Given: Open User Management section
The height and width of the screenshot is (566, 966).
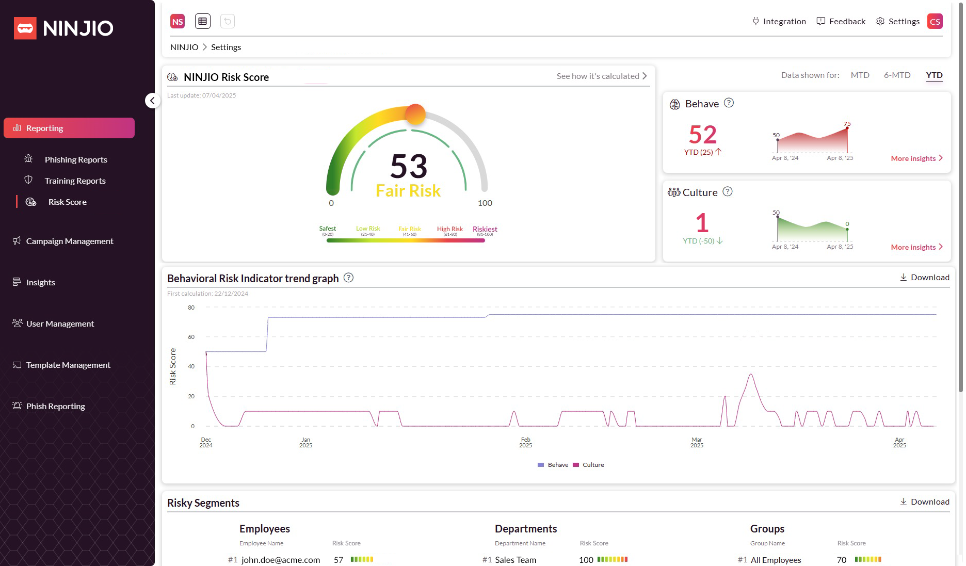Looking at the screenshot, I should click(x=60, y=324).
